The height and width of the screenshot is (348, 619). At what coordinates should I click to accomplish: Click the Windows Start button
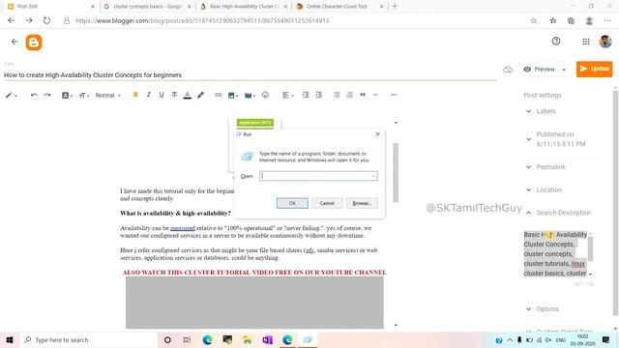click(x=10, y=339)
